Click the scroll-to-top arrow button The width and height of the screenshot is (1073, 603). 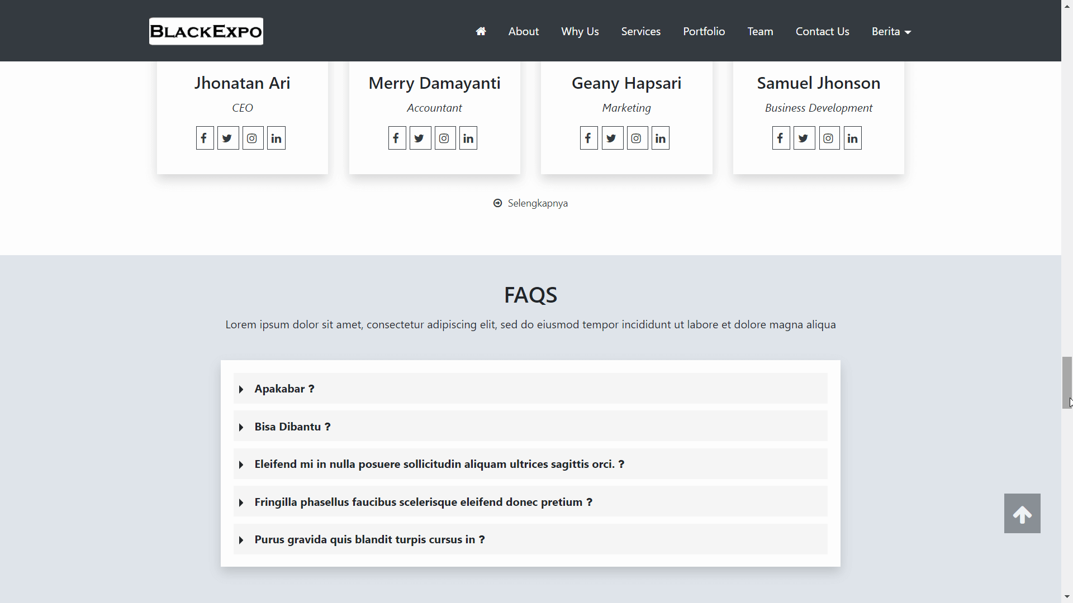(x=1022, y=513)
